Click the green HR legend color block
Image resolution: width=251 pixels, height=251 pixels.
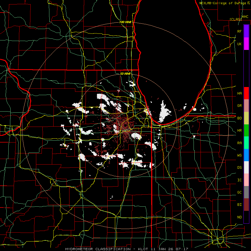point(246,130)
